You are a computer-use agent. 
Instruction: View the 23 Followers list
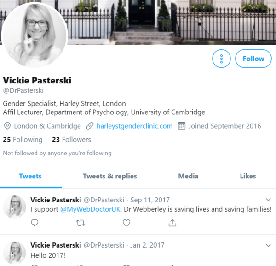coord(71,139)
